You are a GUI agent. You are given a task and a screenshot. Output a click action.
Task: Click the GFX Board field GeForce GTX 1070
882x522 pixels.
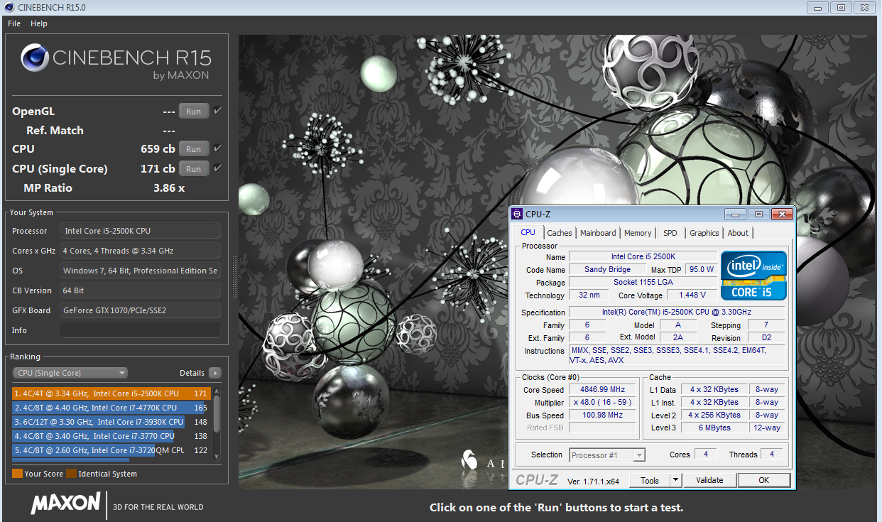click(140, 310)
